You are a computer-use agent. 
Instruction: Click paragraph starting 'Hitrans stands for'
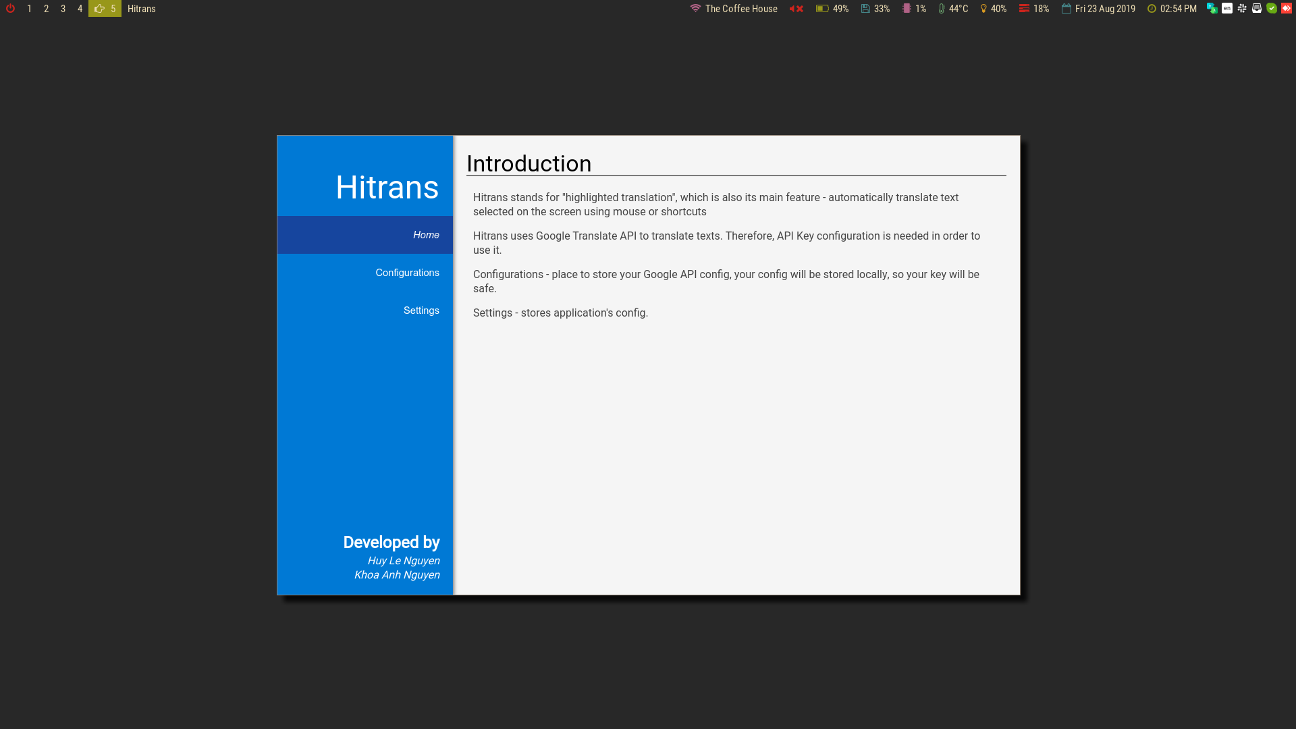click(x=715, y=205)
